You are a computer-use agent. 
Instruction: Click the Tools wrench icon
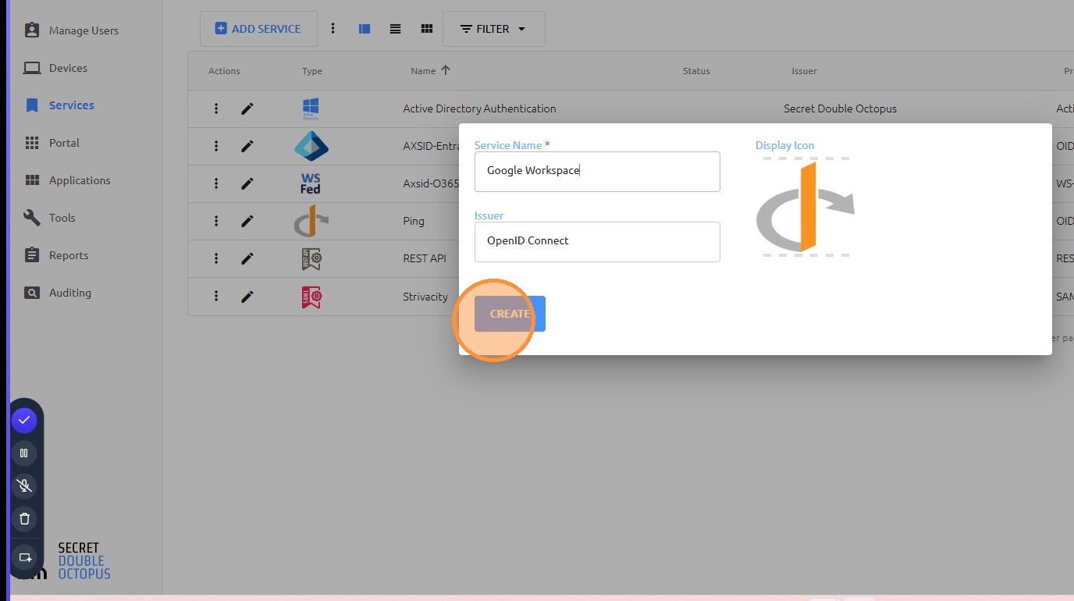(x=32, y=218)
